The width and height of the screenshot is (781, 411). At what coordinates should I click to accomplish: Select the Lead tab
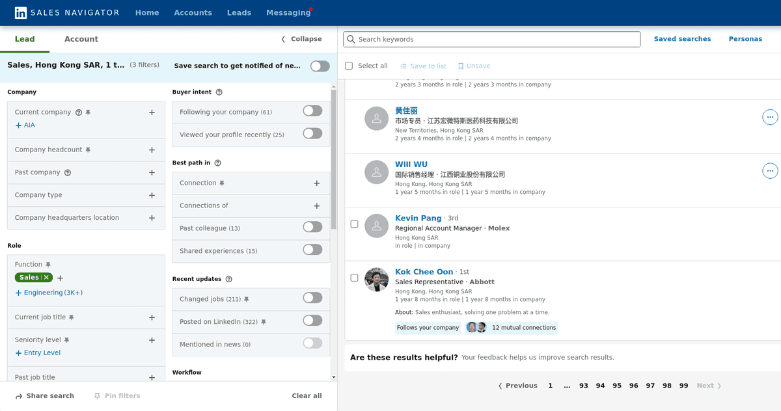tap(25, 39)
